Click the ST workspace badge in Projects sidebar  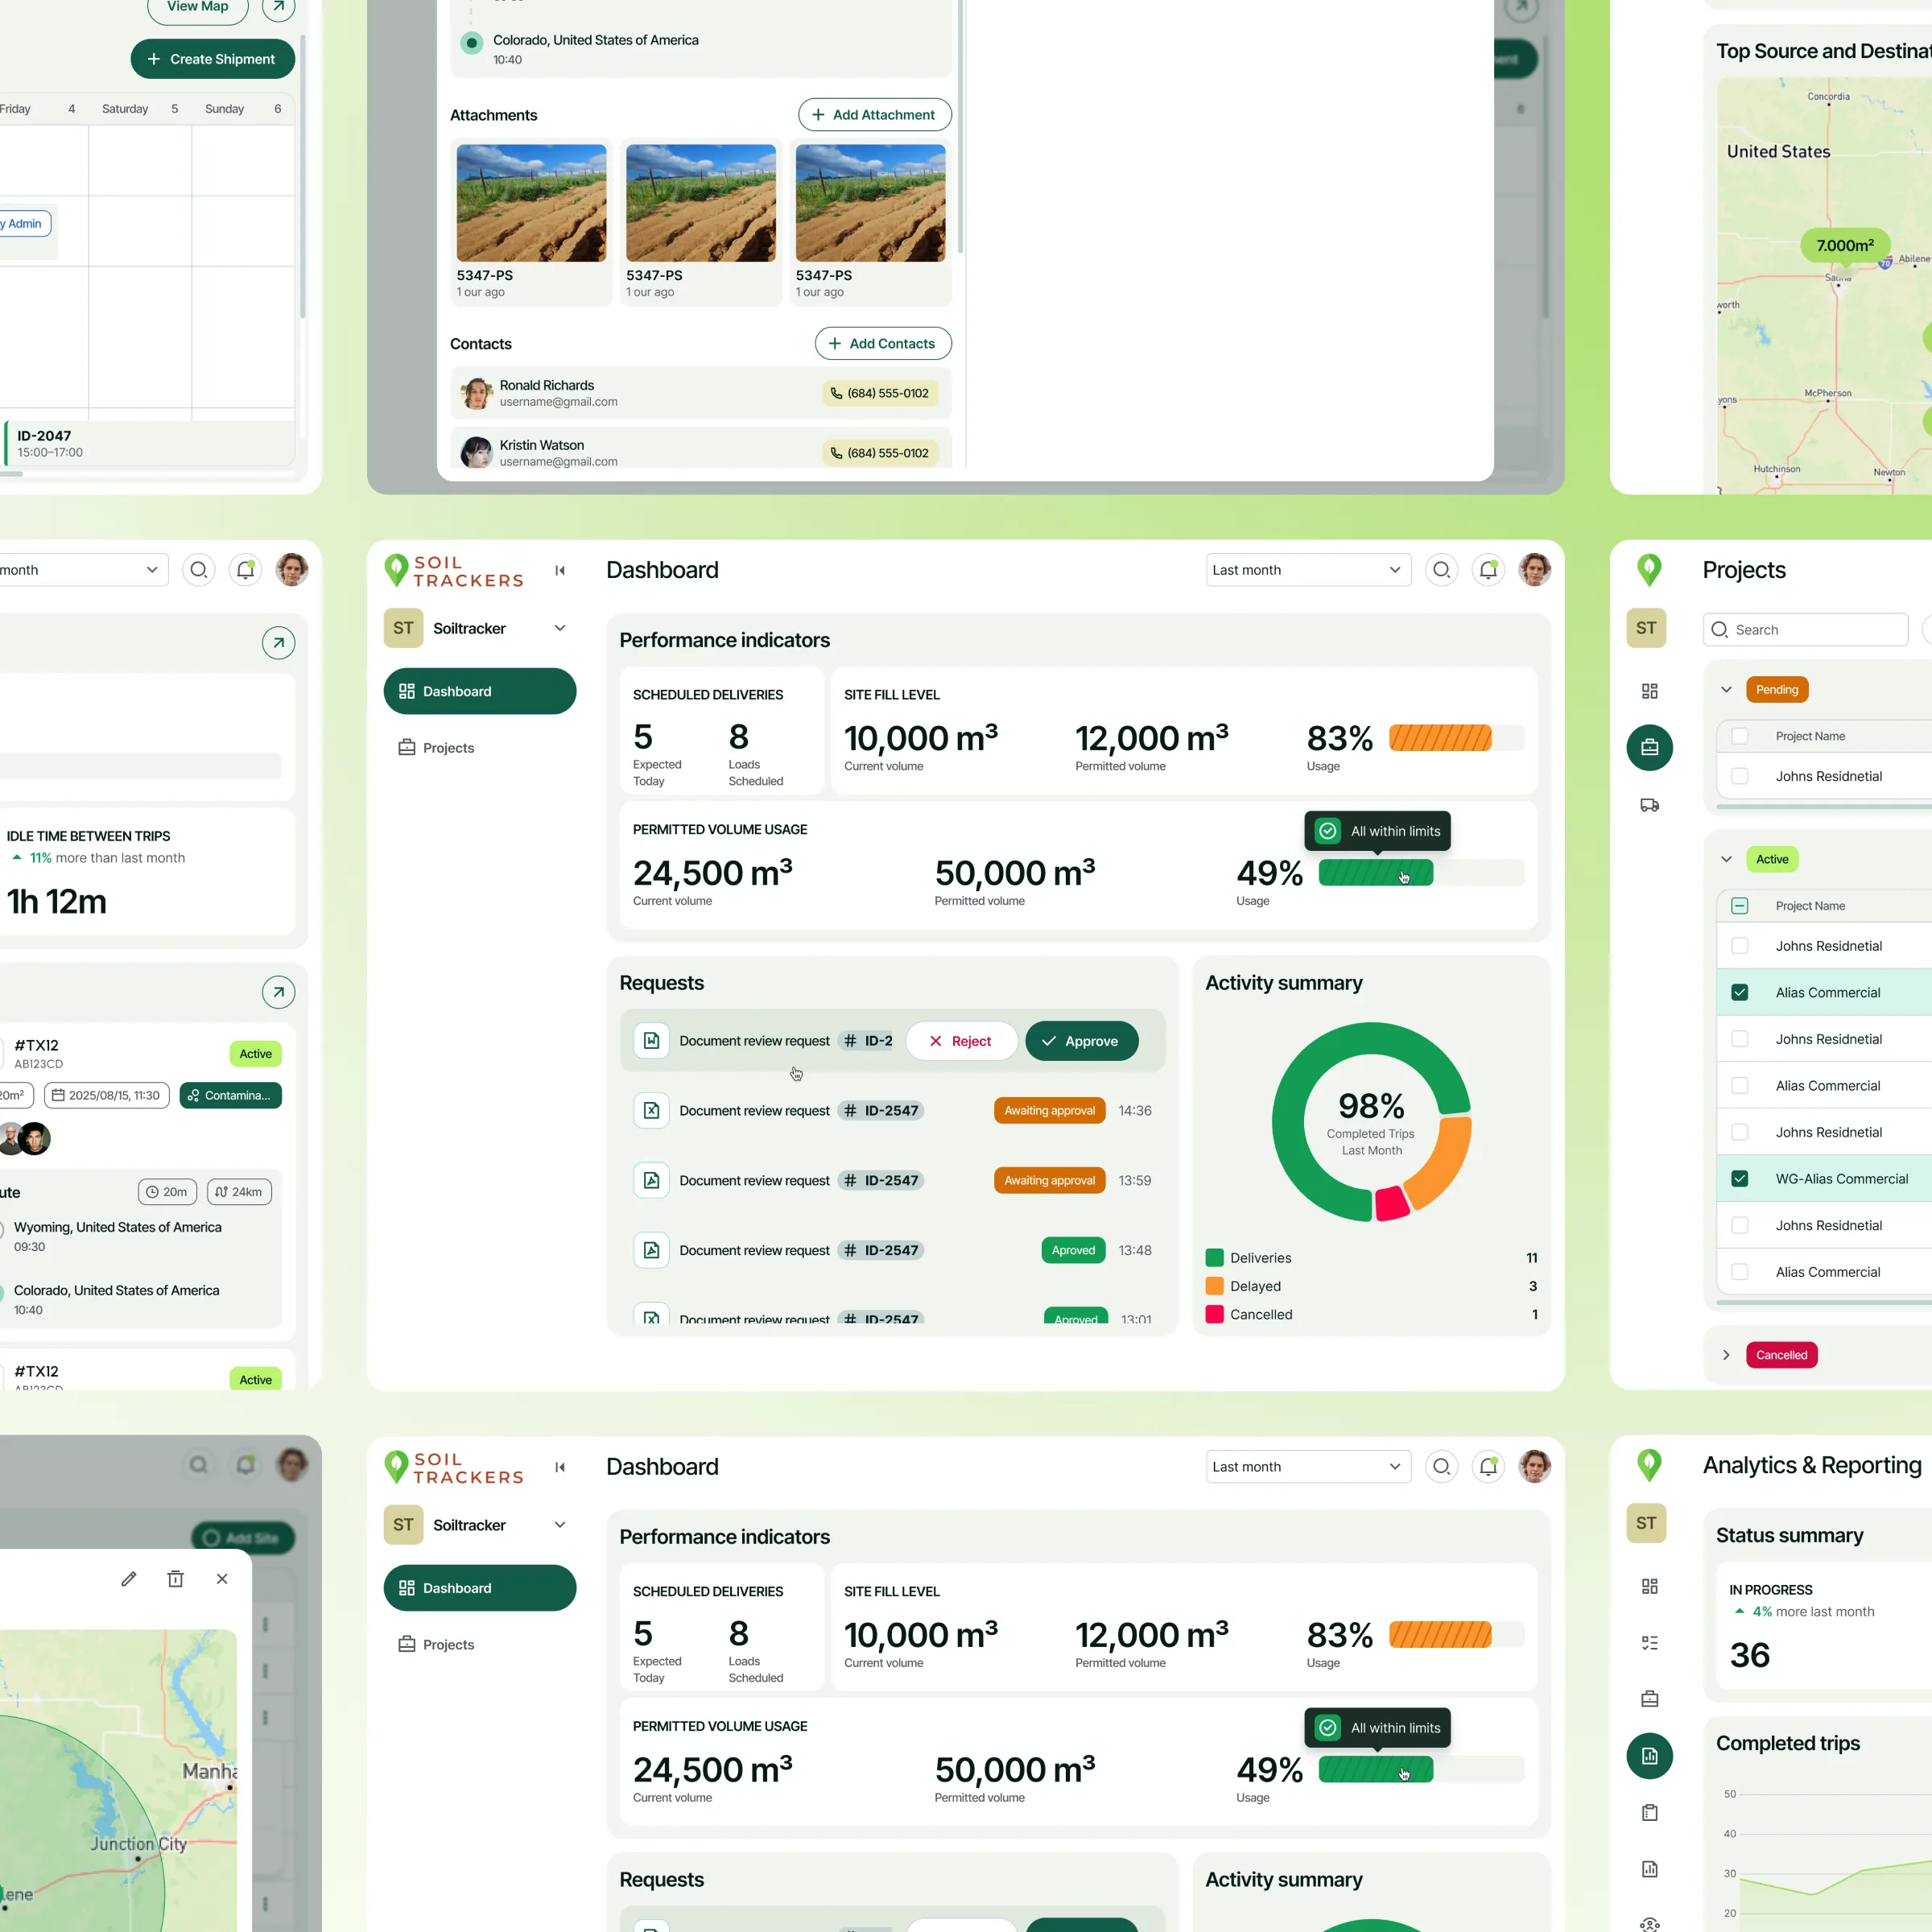(x=1646, y=628)
